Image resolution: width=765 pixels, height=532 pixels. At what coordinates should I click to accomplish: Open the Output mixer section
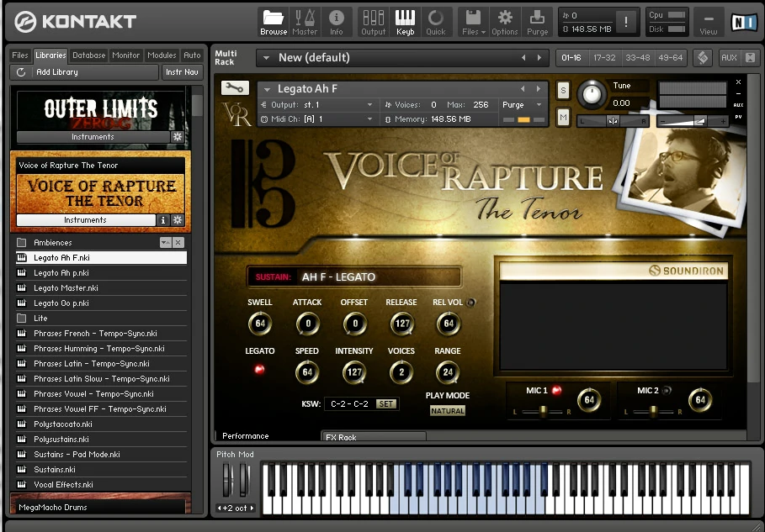pos(373,23)
